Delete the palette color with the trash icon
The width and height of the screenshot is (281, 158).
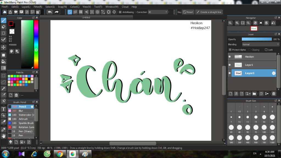(16, 95)
